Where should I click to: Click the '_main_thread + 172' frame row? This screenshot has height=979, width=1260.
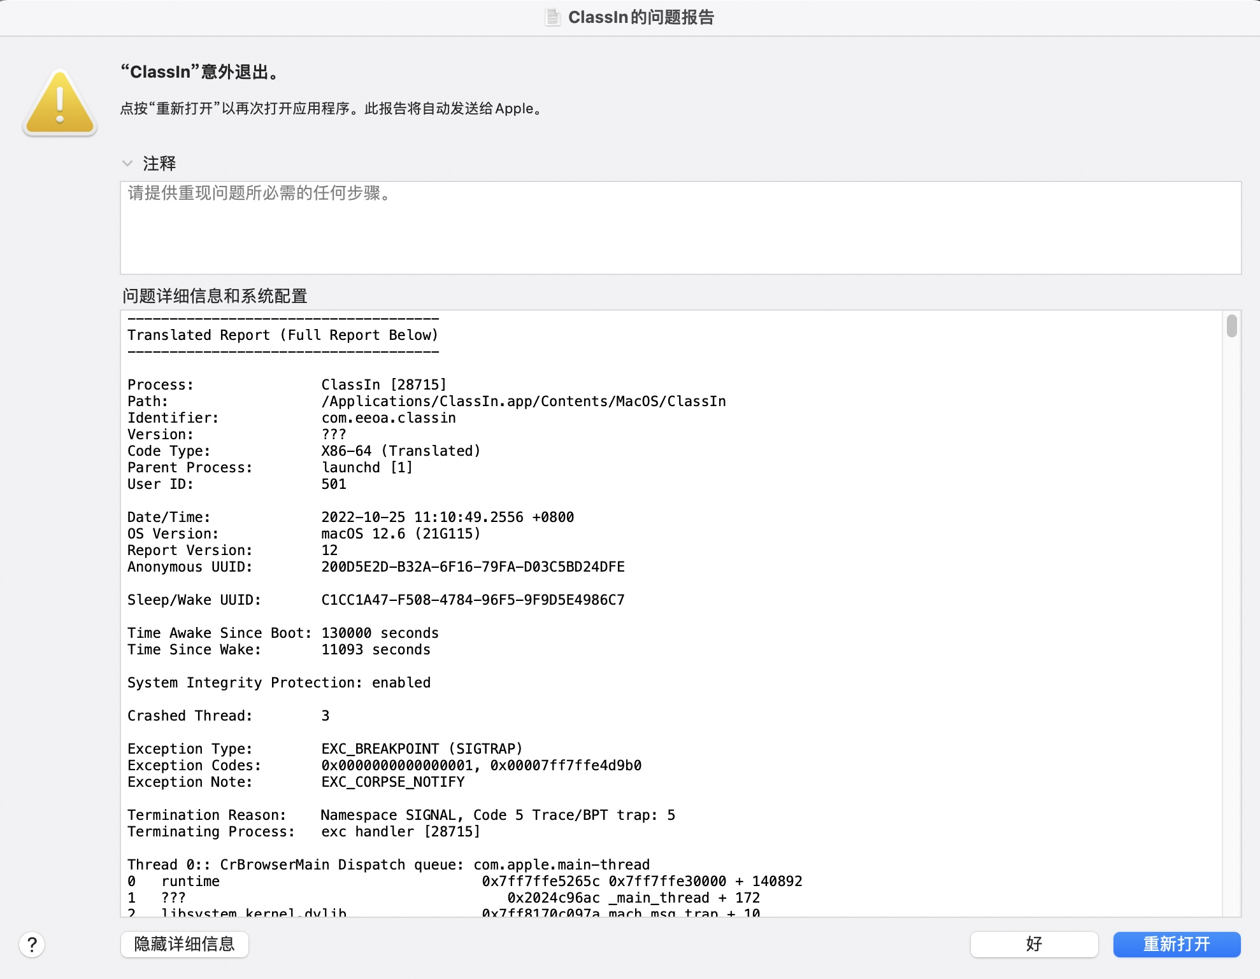click(444, 898)
